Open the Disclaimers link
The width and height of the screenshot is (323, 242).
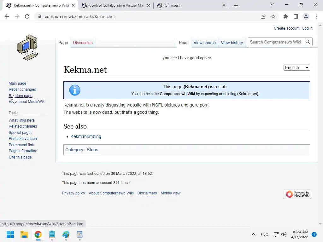click(x=147, y=193)
